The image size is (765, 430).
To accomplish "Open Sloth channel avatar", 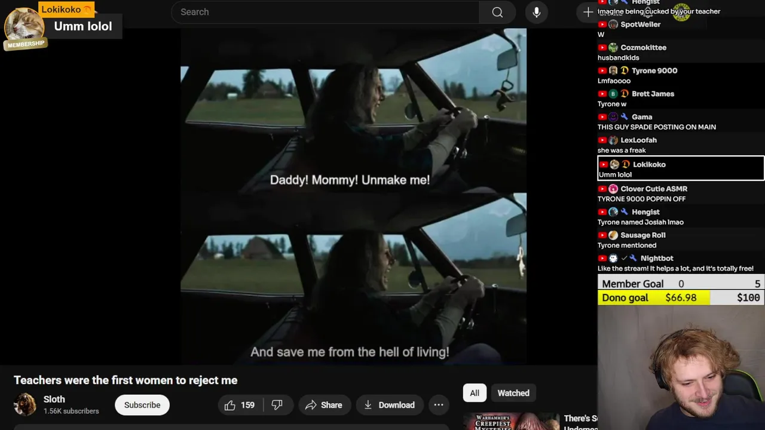I will click(x=25, y=404).
